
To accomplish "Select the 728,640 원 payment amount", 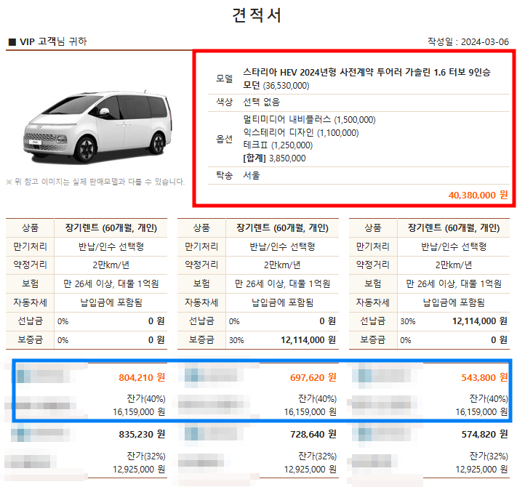I will [313, 434].
